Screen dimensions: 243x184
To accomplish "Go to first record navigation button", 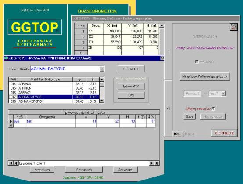I will tap(11, 163).
